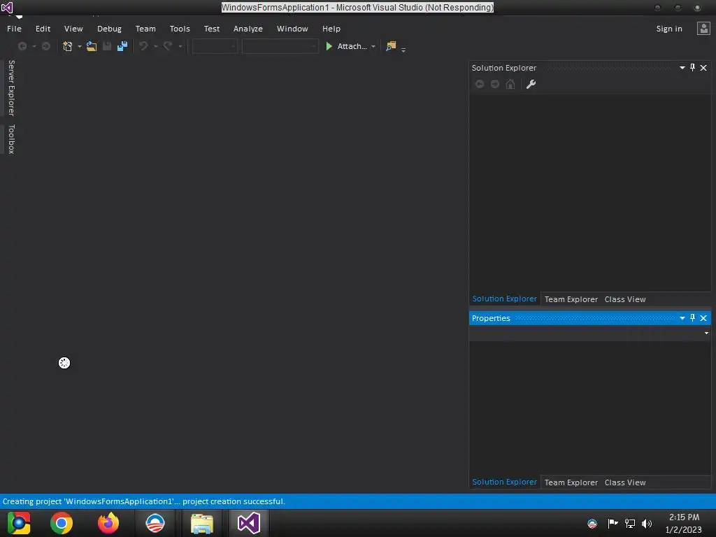Screen dimensions: 716x537
Task: Expand the Attach button dropdown arrow
Action: [x=373, y=47]
